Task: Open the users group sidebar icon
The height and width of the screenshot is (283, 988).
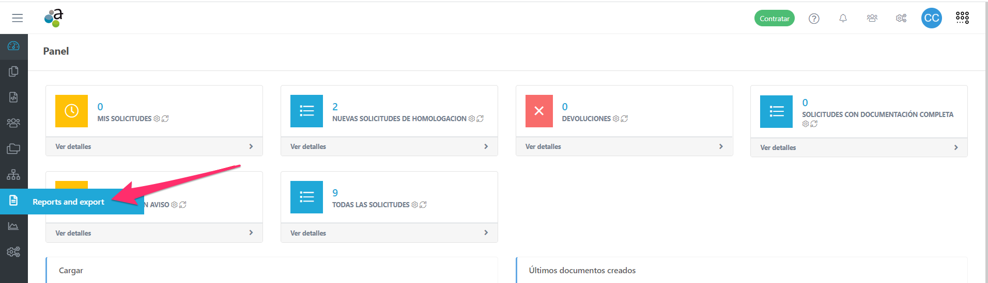Action: coord(13,123)
